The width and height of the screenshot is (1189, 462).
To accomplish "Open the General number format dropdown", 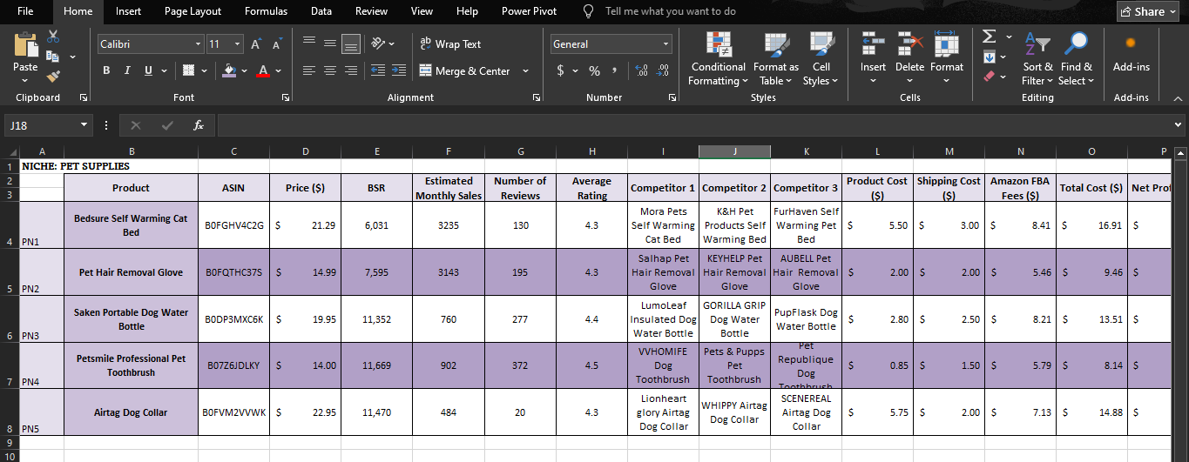I will [x=666, y=44].
